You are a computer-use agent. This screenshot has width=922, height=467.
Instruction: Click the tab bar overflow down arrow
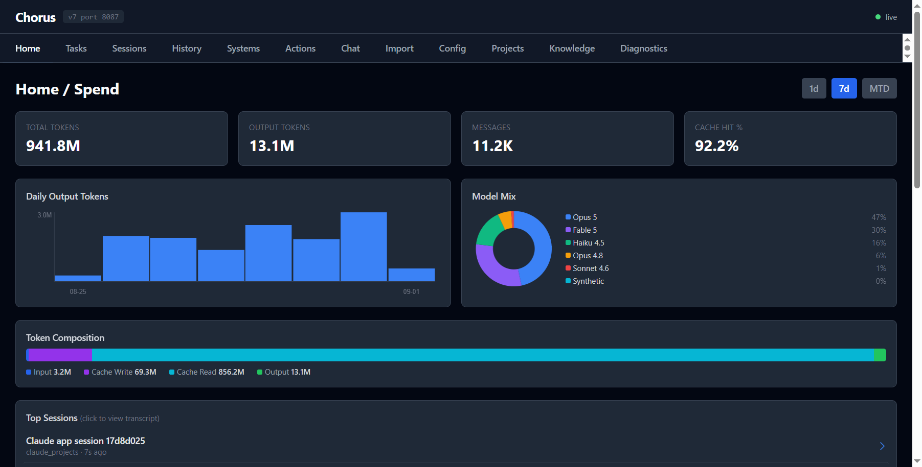[x=908, y=57]
